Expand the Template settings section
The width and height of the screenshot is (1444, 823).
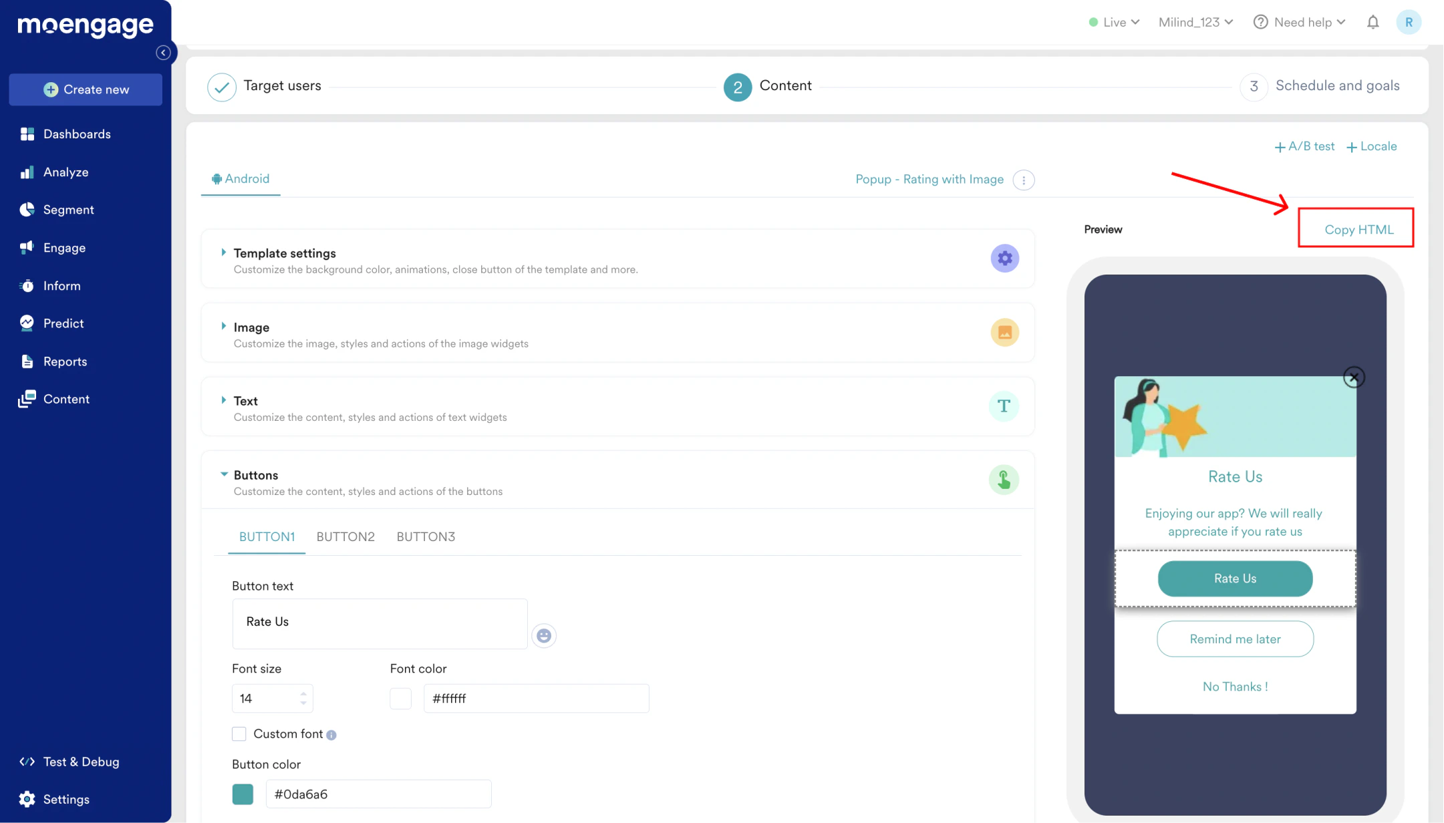click(224, 253)
